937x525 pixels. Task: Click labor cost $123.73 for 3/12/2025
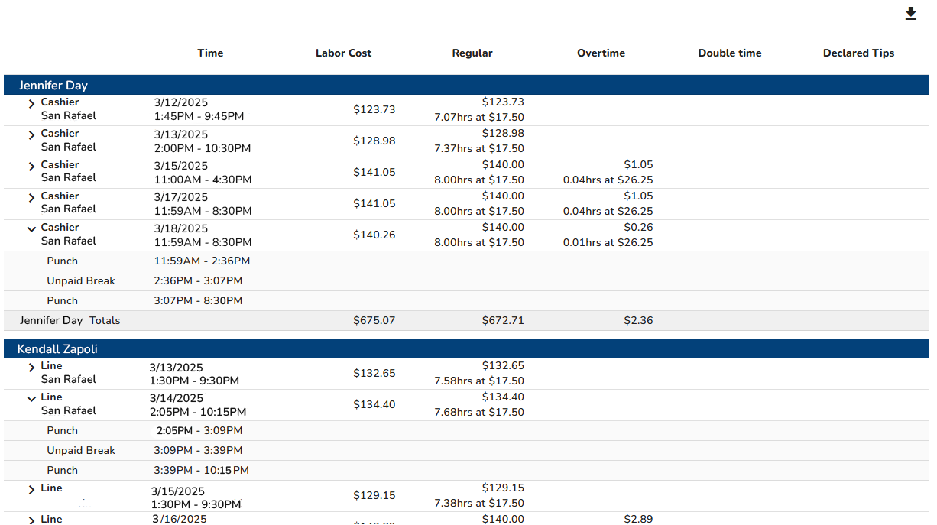[x=374, y=109]
